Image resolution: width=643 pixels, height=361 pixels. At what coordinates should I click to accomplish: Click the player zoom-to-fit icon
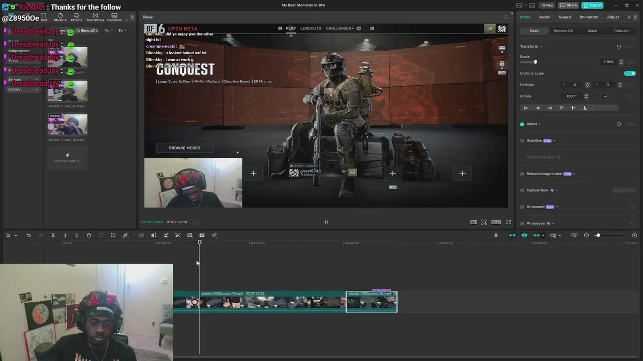coord(484,222)
